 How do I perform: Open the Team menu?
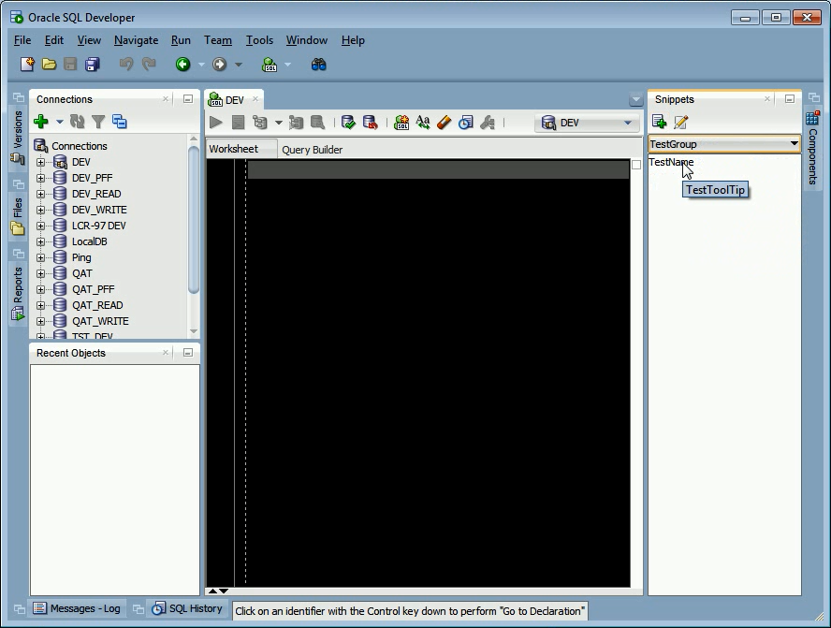[218, 40]
